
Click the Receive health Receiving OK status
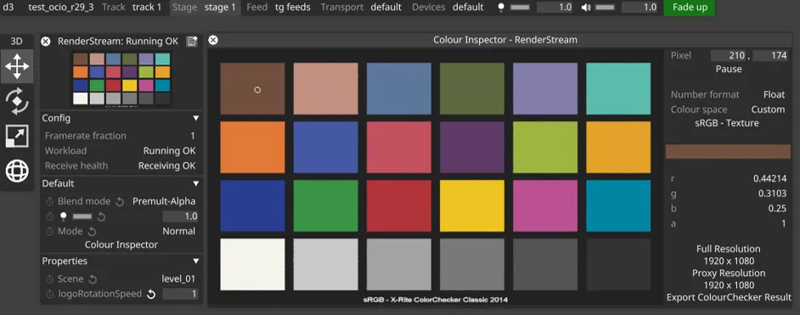[x=166, y=166]
